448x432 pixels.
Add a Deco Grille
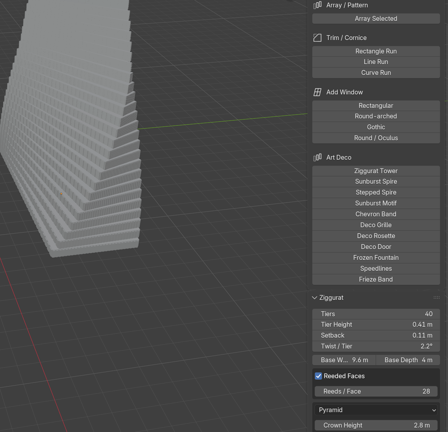point(376,225)
